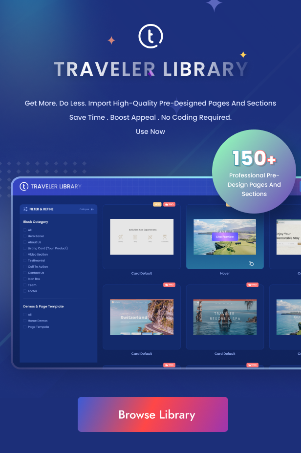The image size is (301, 453).
Task: Click the Demos & Page Template heading
Action: (x=43, y=306)
